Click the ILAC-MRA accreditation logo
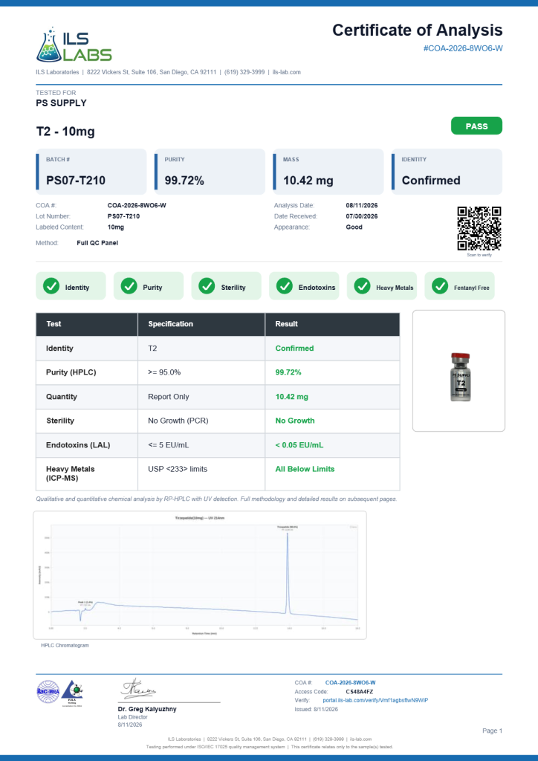The image size is (538, 761). 48,692
